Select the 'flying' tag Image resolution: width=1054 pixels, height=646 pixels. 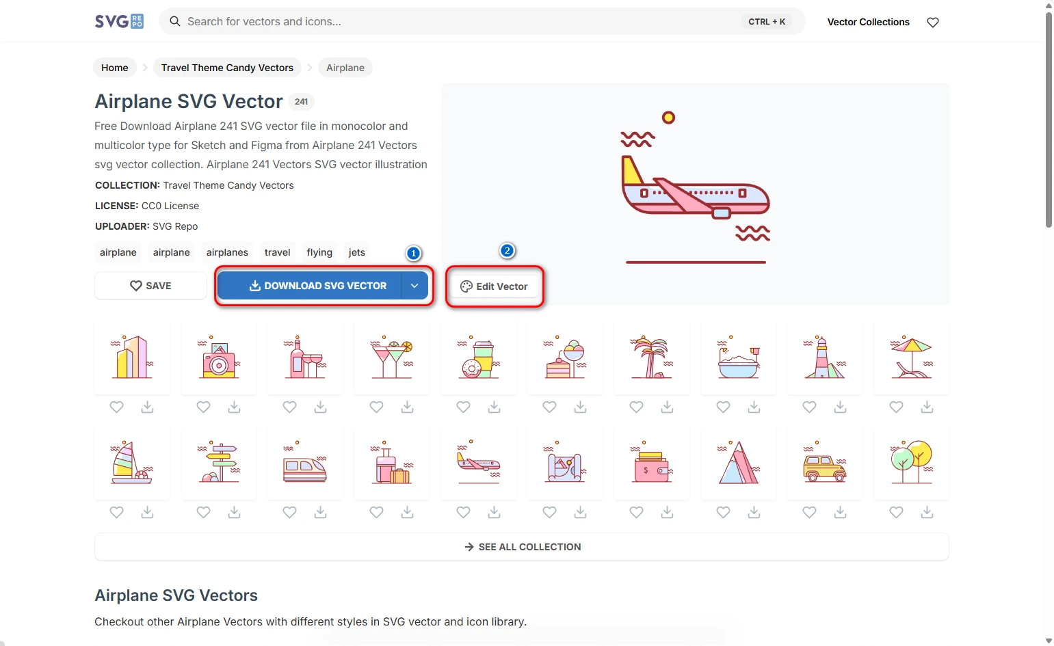(x=319, y=252)
